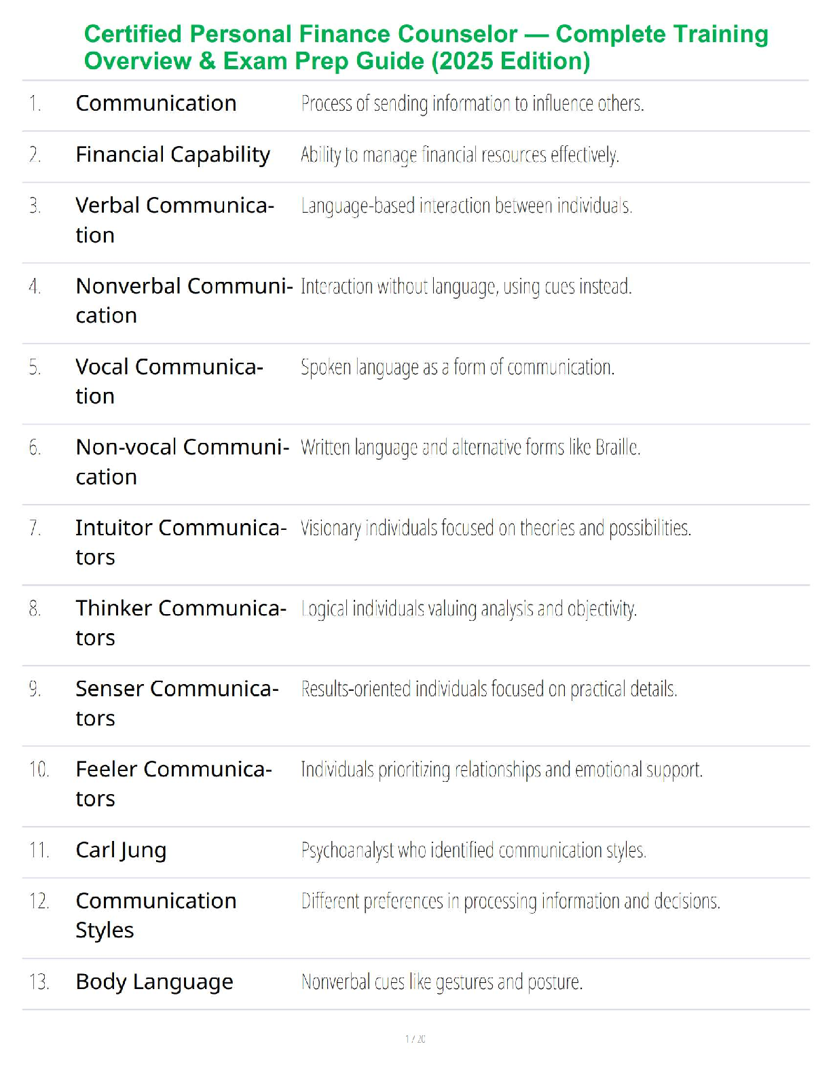The image size is (831, 1076).
Task: Click definition mentioning Braille
Action: [470, 448]
